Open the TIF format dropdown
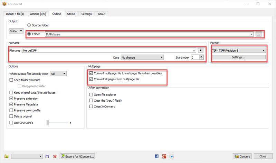 pyautogui.click(x=238, y=50)
